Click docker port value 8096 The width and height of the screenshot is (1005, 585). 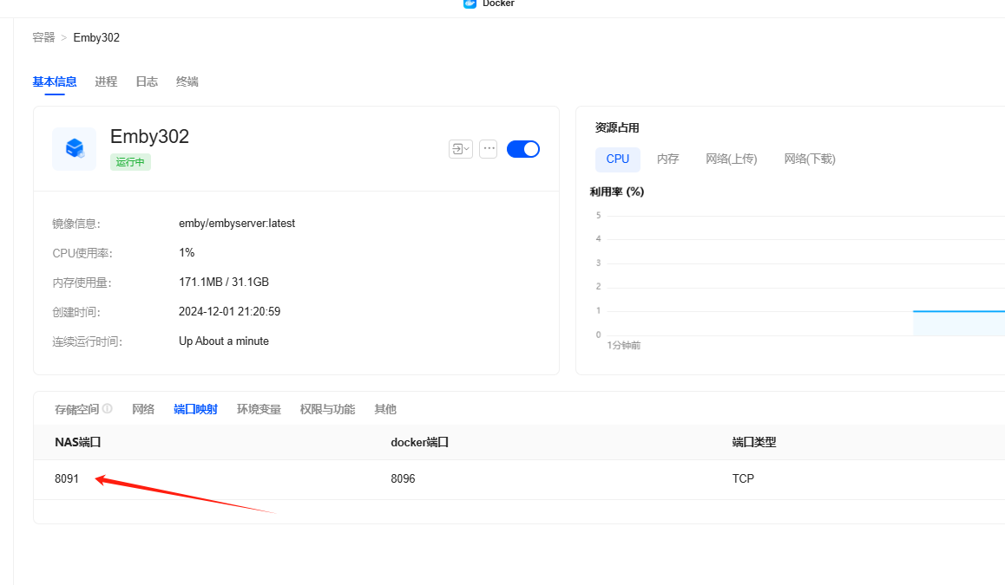(x=404, y=478)
